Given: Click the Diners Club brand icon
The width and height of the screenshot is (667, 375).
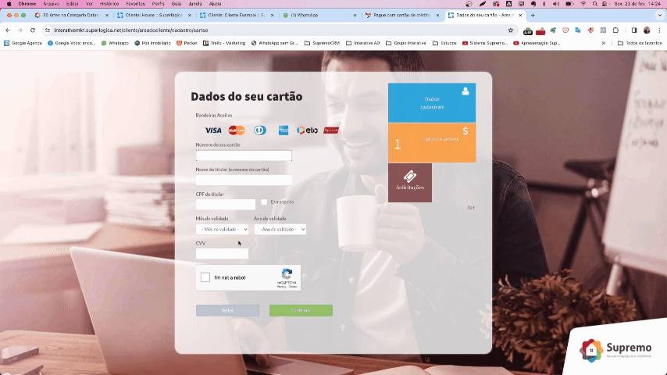Looking at the screenshot, I should (x=259, y=130).
